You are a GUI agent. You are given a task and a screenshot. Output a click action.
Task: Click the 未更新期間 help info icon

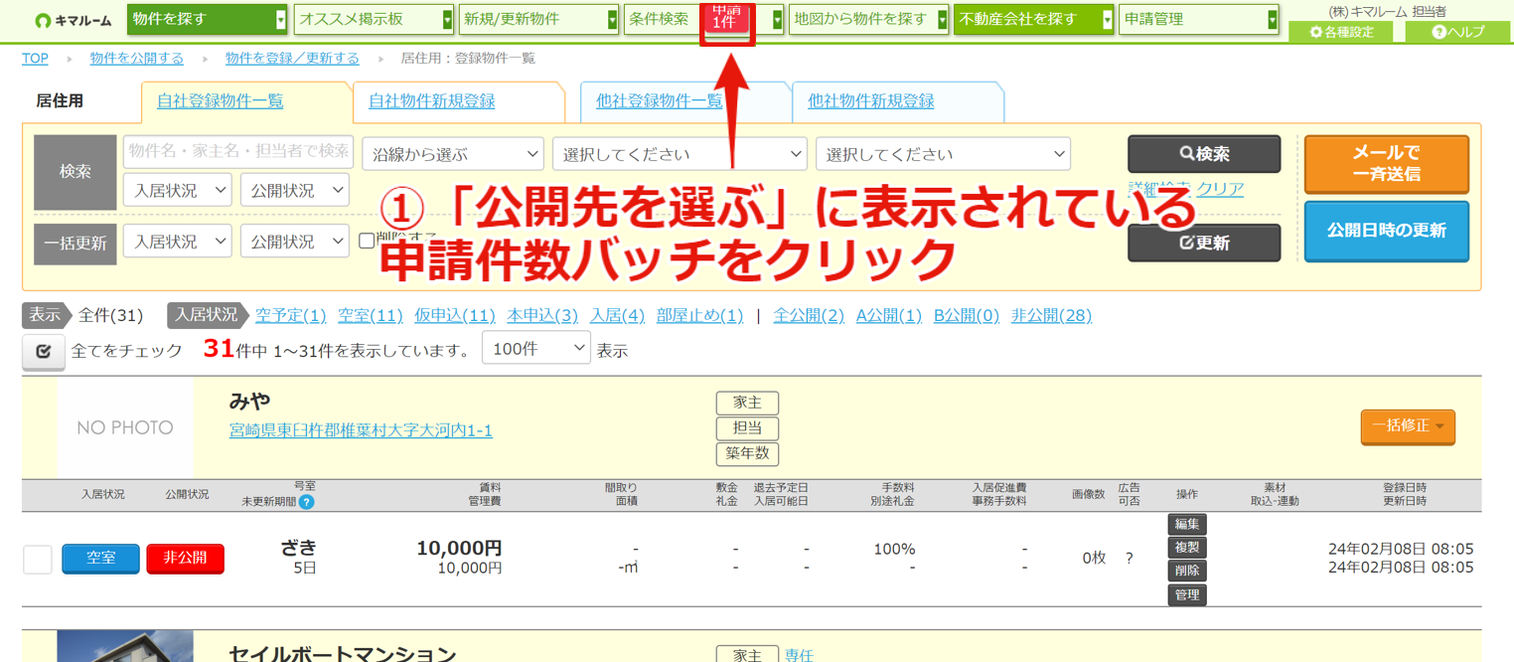coord(306,502)
